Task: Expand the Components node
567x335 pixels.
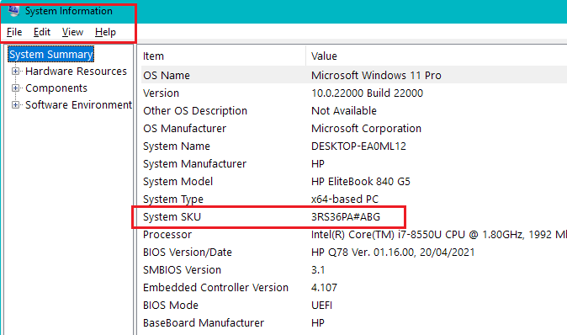Action: [15, 88]
